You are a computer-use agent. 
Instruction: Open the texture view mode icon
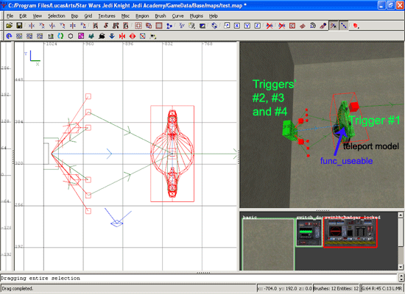point(192,26)
